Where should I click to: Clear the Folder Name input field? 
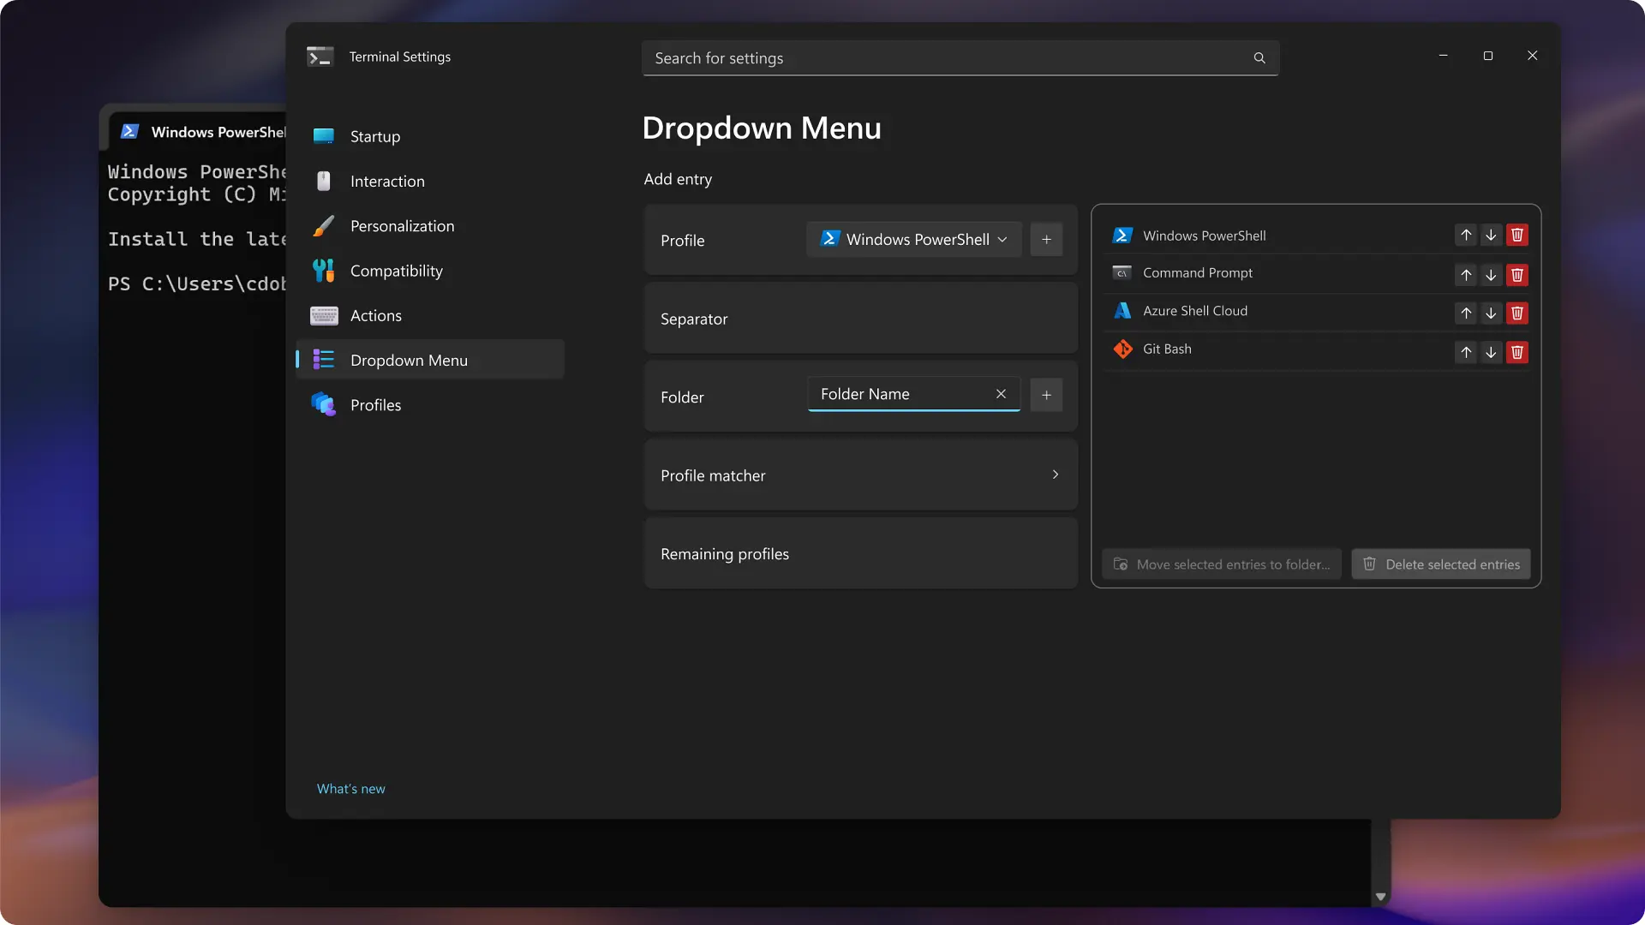1001,394
